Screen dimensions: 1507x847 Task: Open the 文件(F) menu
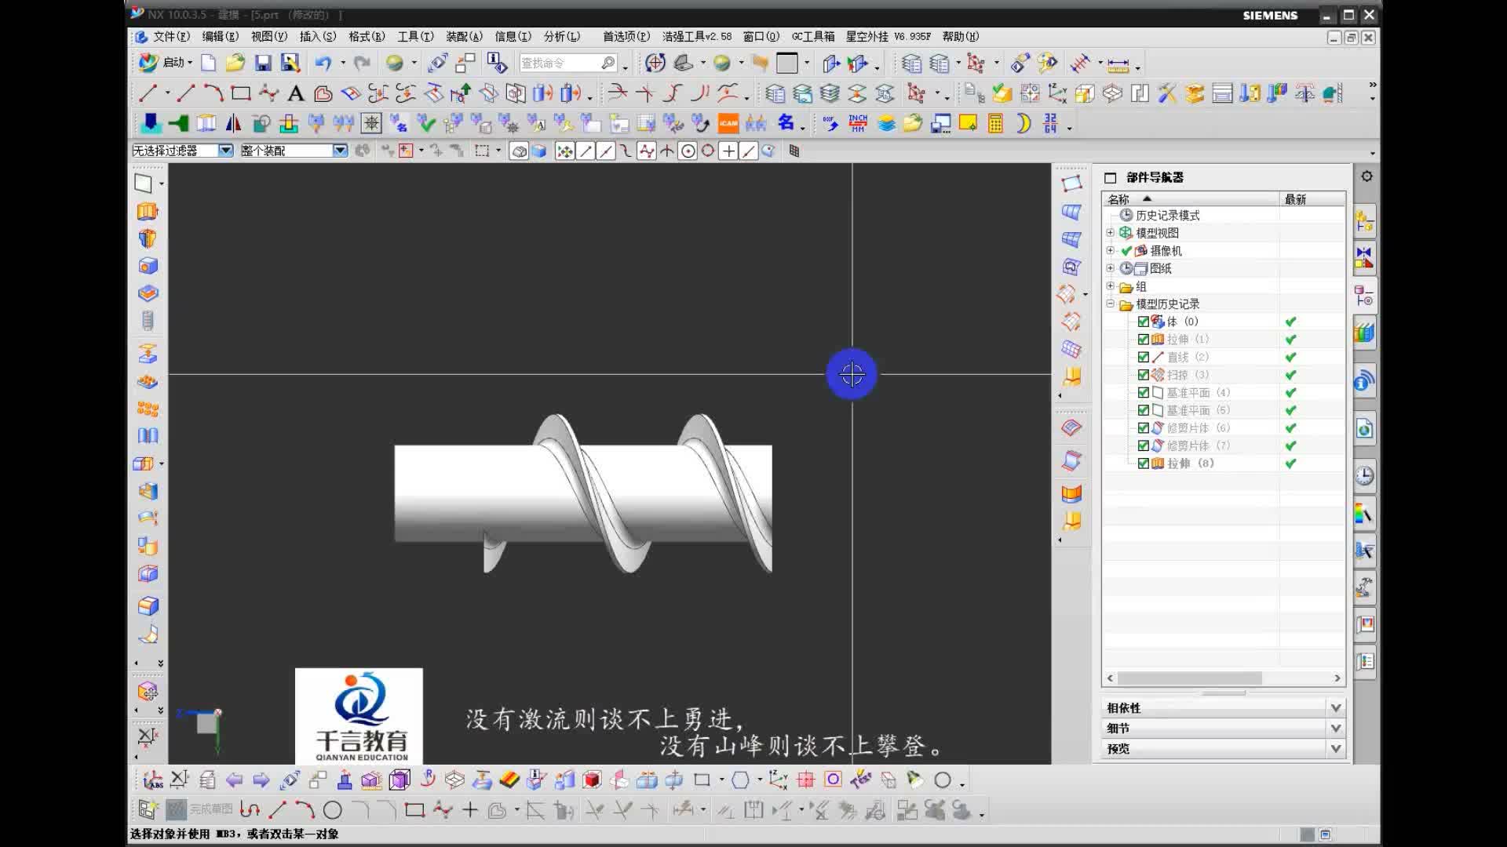coord(171,37)
